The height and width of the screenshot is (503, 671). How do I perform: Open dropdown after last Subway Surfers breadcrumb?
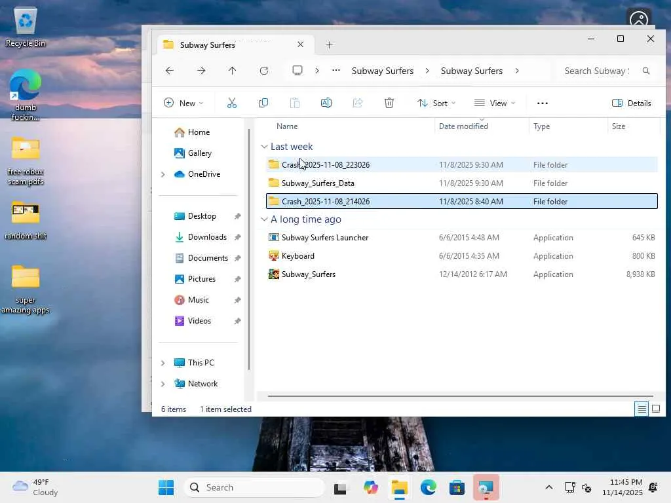click(517, 71)
